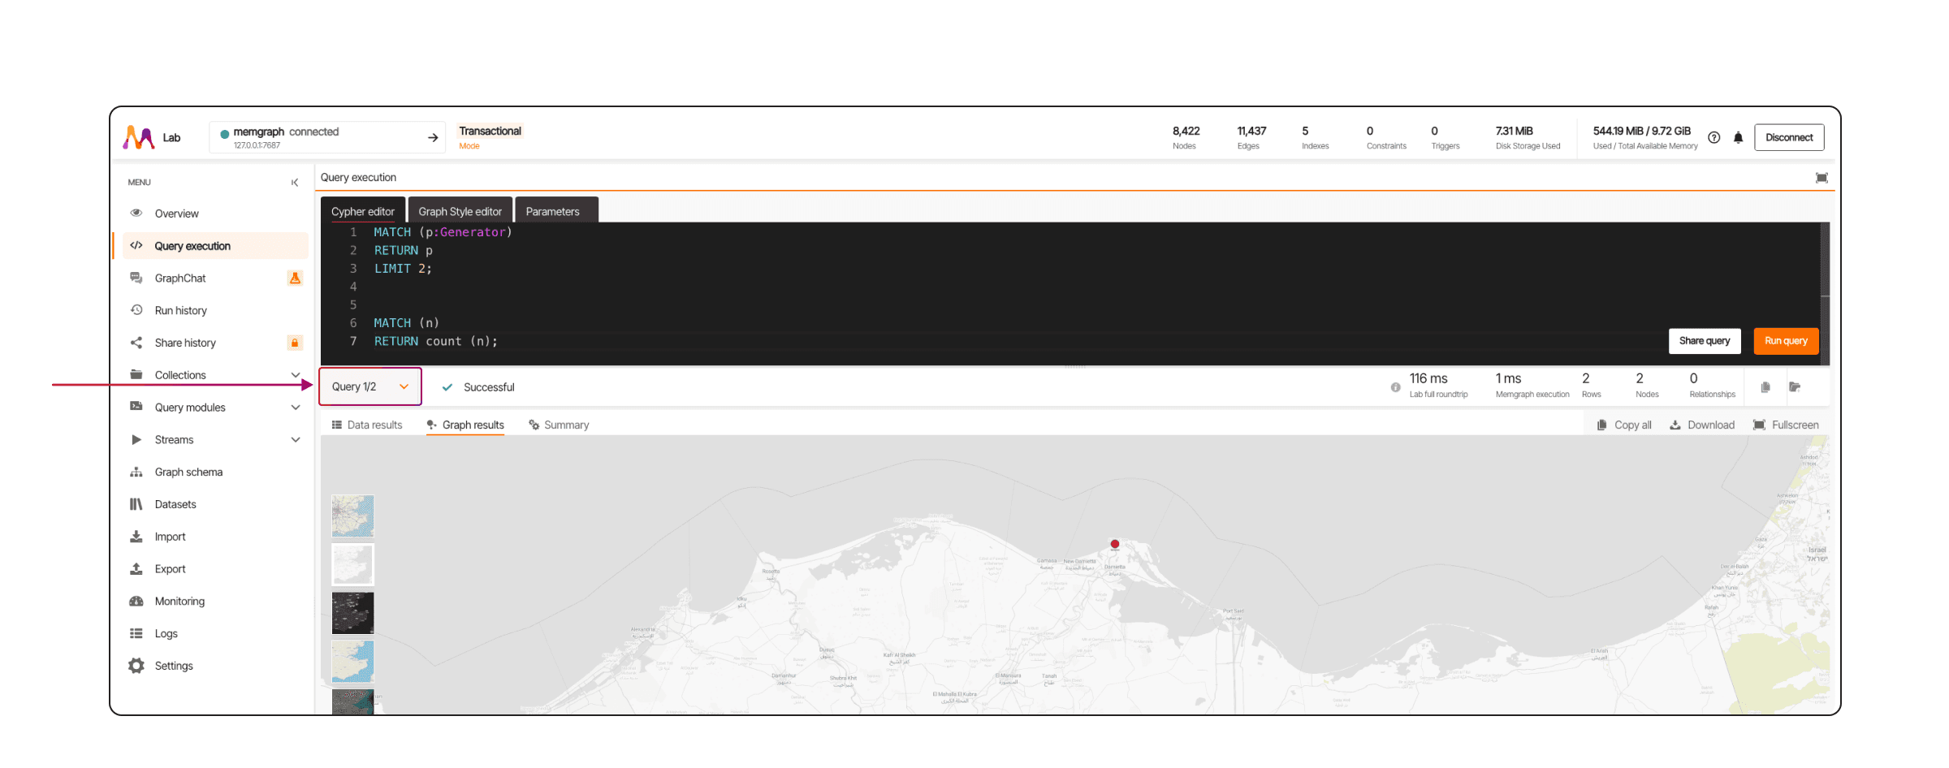This screenshot has width=1949, height=768.
Task: Open Datasets library icon
Action: tap(136, 504)
